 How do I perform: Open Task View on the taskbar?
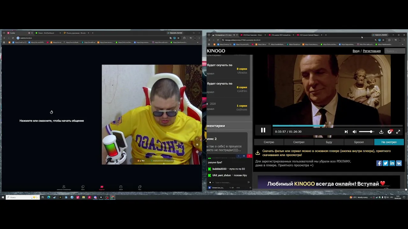(x=42, y=197)
